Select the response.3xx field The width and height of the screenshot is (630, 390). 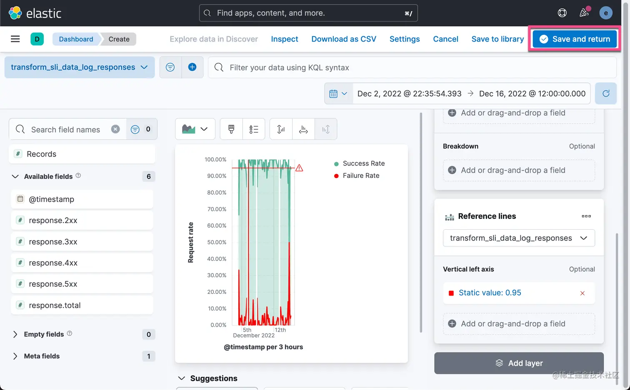click(82, 241)
